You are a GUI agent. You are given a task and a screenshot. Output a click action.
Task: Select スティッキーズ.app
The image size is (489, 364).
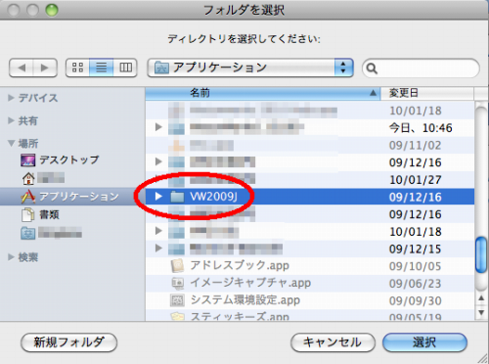pos(240,316)
